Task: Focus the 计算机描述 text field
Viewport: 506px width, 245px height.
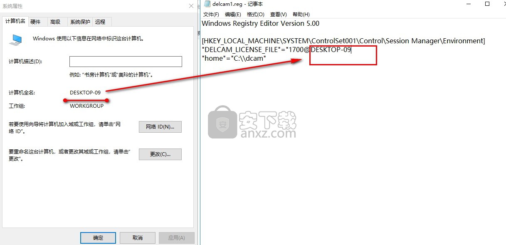Action: (x=126, y=62)
